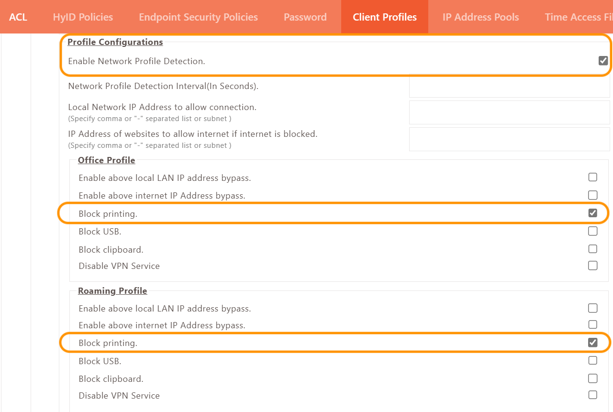
Task: Enable Roaming Profile local LAN IP bypass
Action: (592, 308)
